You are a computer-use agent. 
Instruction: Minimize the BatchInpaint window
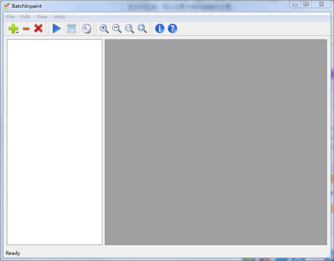295,4
